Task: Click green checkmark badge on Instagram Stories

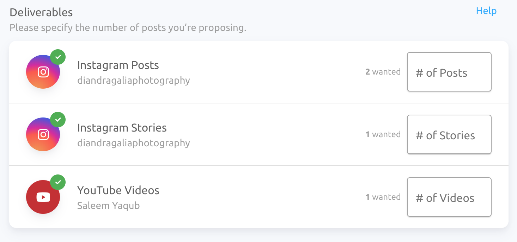Action: click(58, 120)
